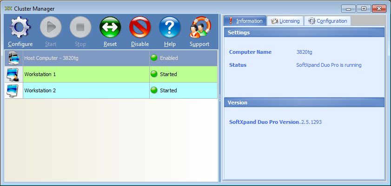Click Started status of Workstation 2
Screen dimensions: 391x186
[x=168, y=90]
